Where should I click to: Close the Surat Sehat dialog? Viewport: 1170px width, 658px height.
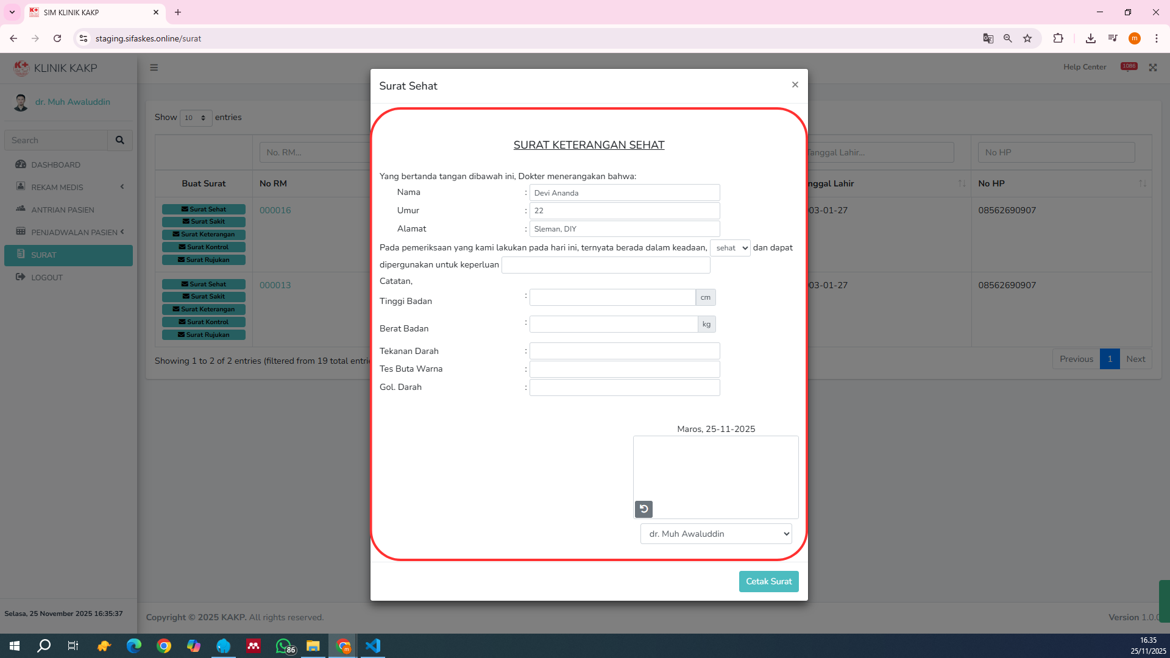click(795, 85)
